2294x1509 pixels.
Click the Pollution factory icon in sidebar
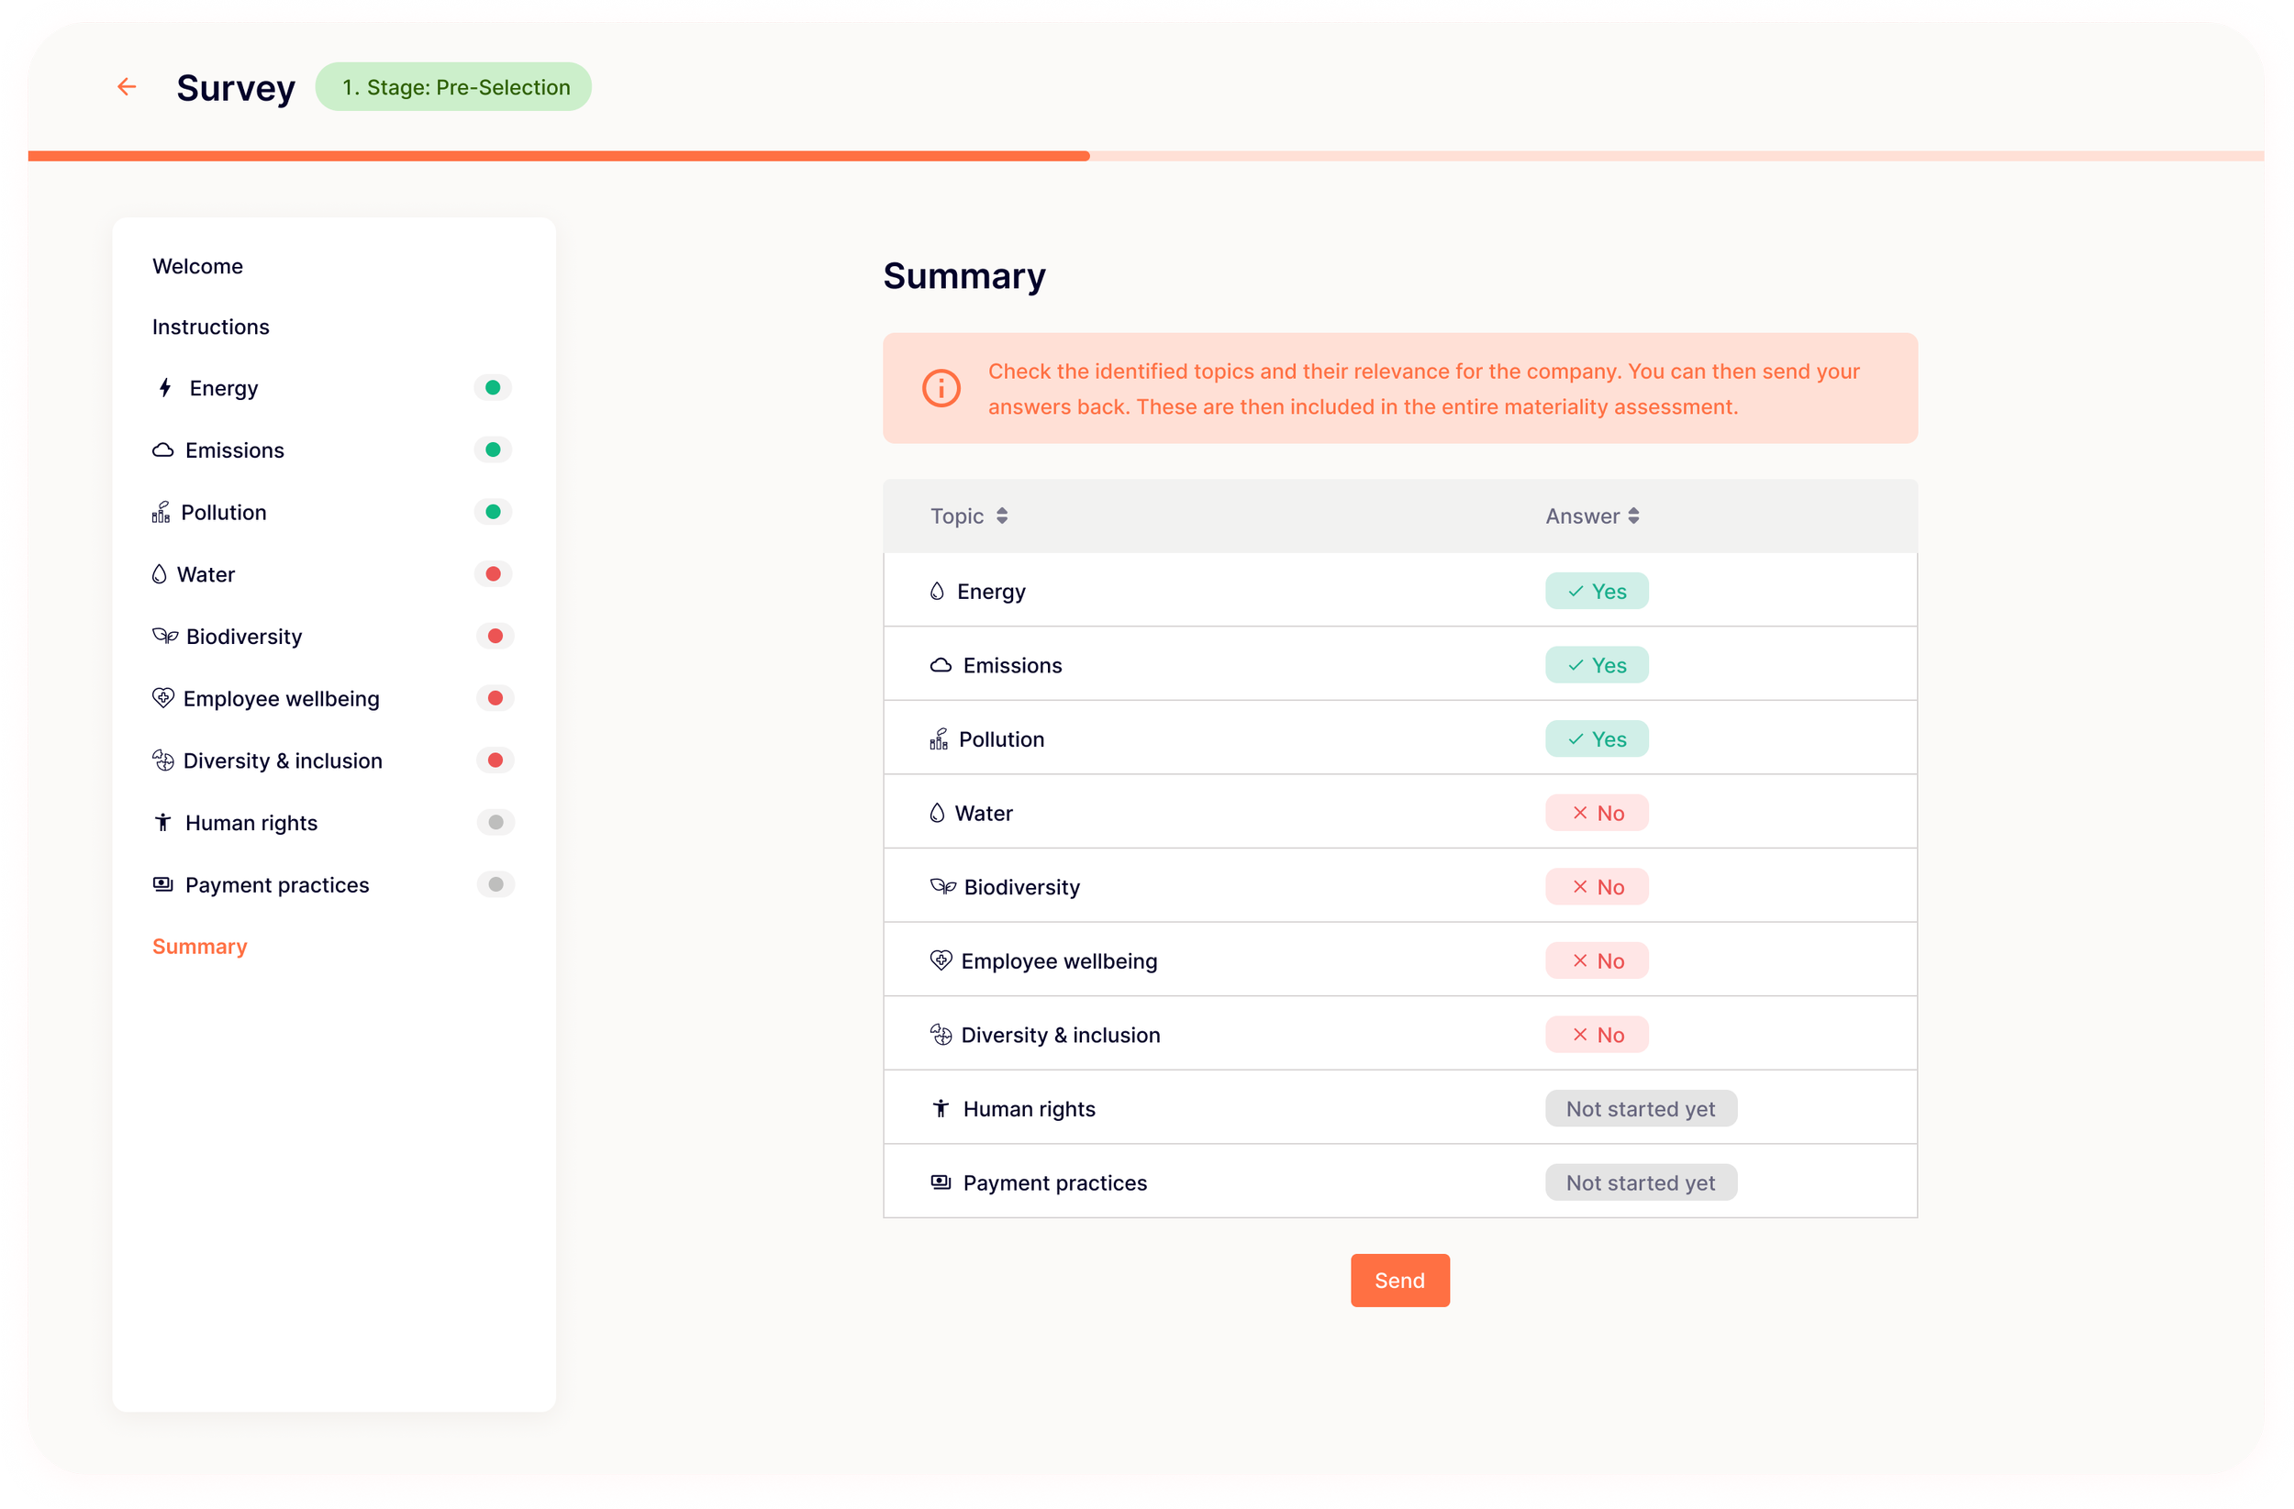pyautogui.click(x=161, y=512)
